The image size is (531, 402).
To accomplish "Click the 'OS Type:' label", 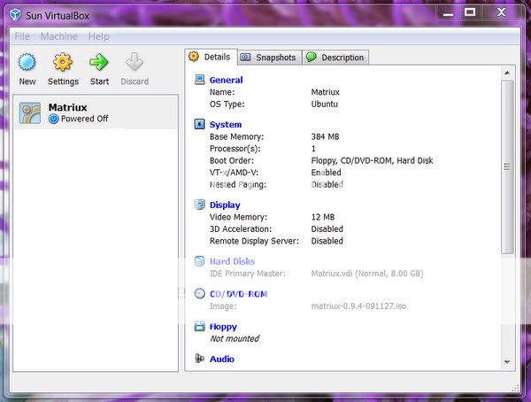I will point(227,104).
